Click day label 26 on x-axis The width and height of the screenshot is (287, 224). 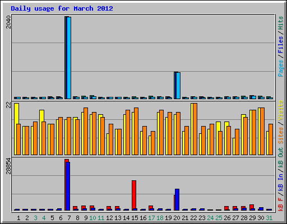pos(227,218)
